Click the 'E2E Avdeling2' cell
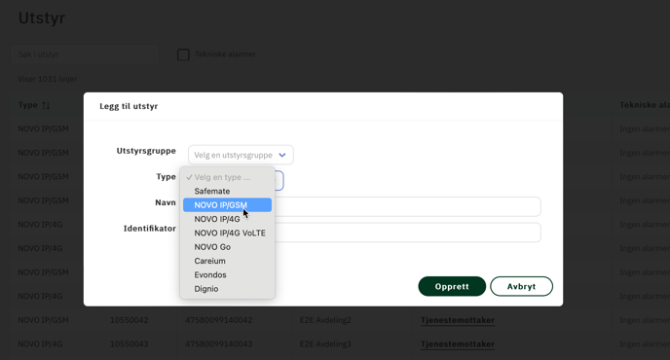The image size is (670, 360). [325, 320]
